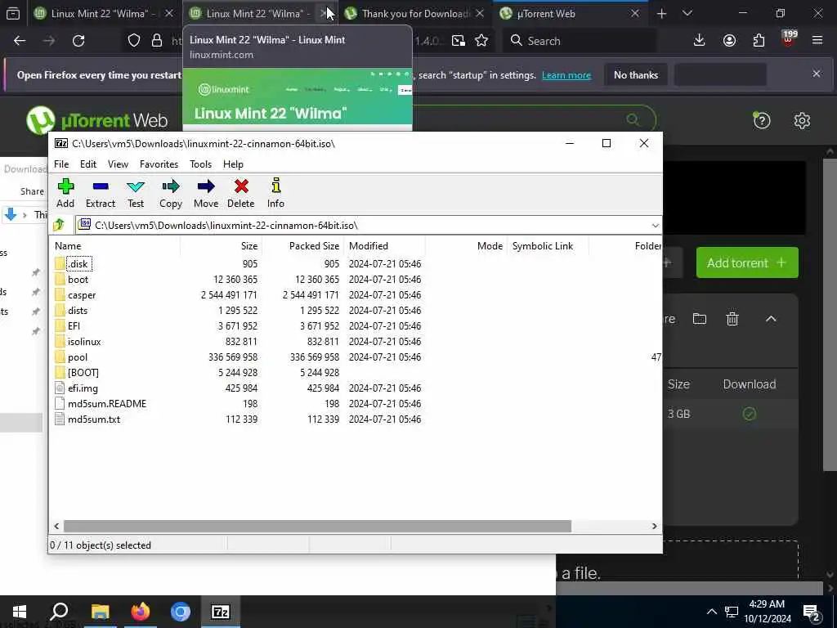Click the Add toolbar icon in 7-Zip
The height and width of the screenshot is (628, 837).
(65, 193)
